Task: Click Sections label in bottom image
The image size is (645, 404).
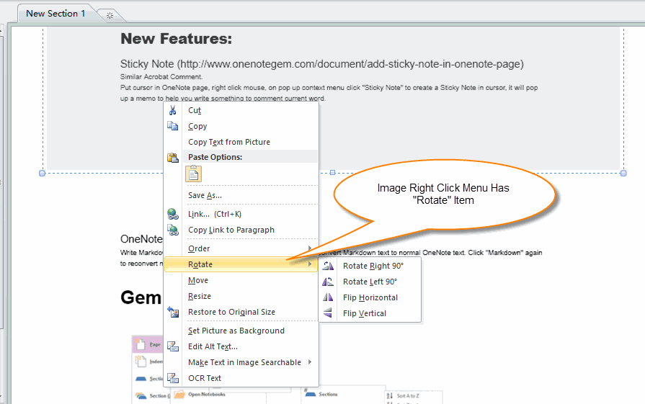Action: pyautogui.click(x=328, y=394)
